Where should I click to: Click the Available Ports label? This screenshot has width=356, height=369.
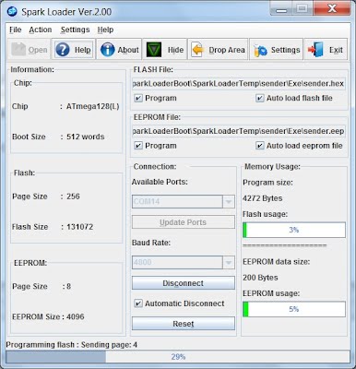[x=160, y=182]
